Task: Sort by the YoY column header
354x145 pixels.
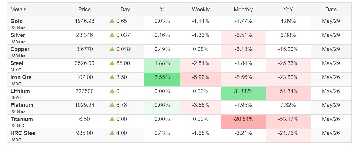Action: click(288, 9)
